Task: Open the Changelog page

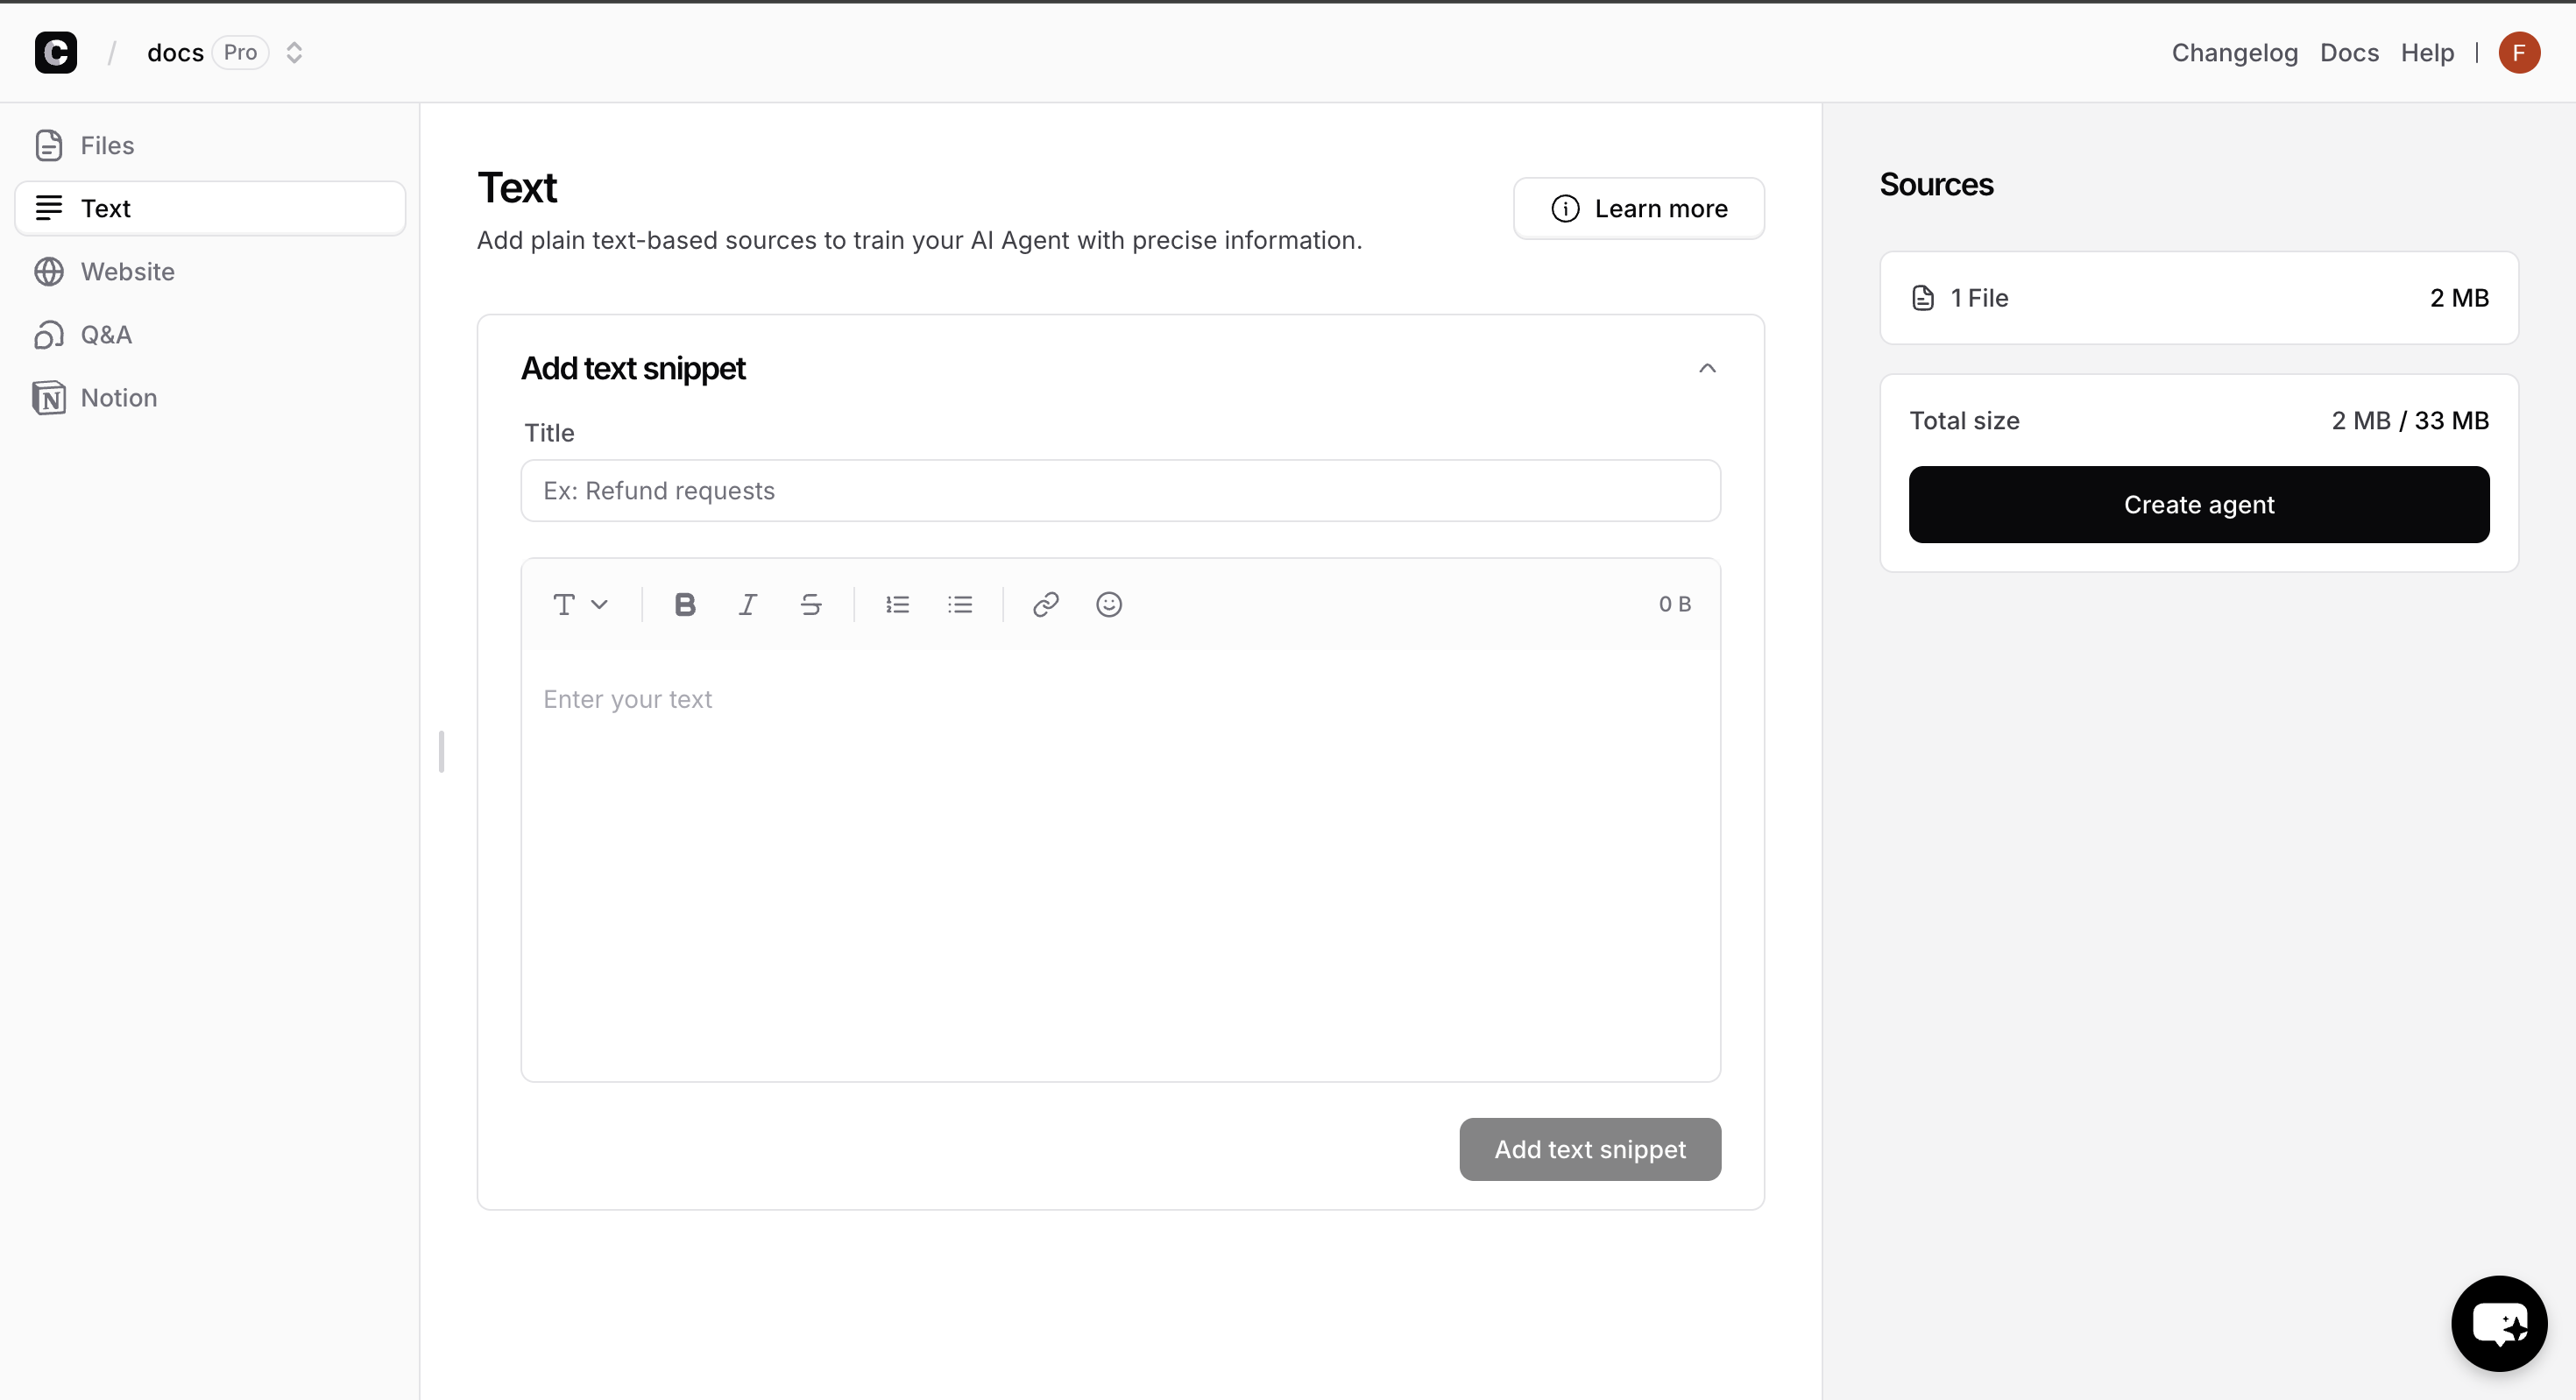Action: [2234, 53]
